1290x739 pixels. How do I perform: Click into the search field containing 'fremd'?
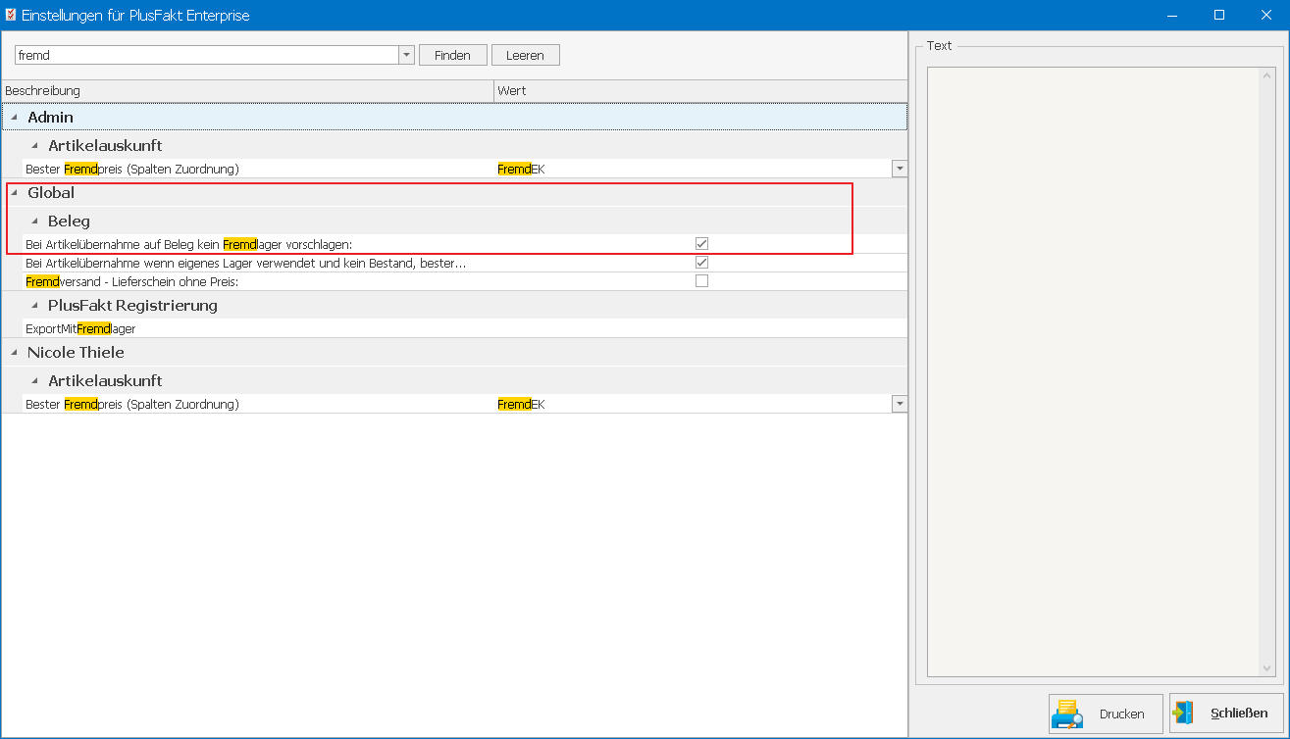206,55
